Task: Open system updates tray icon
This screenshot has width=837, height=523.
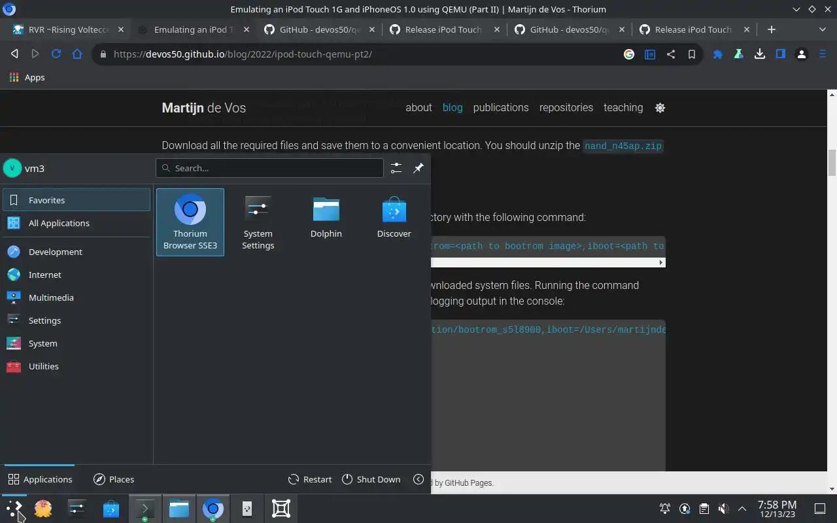Action: coord(685,509)
